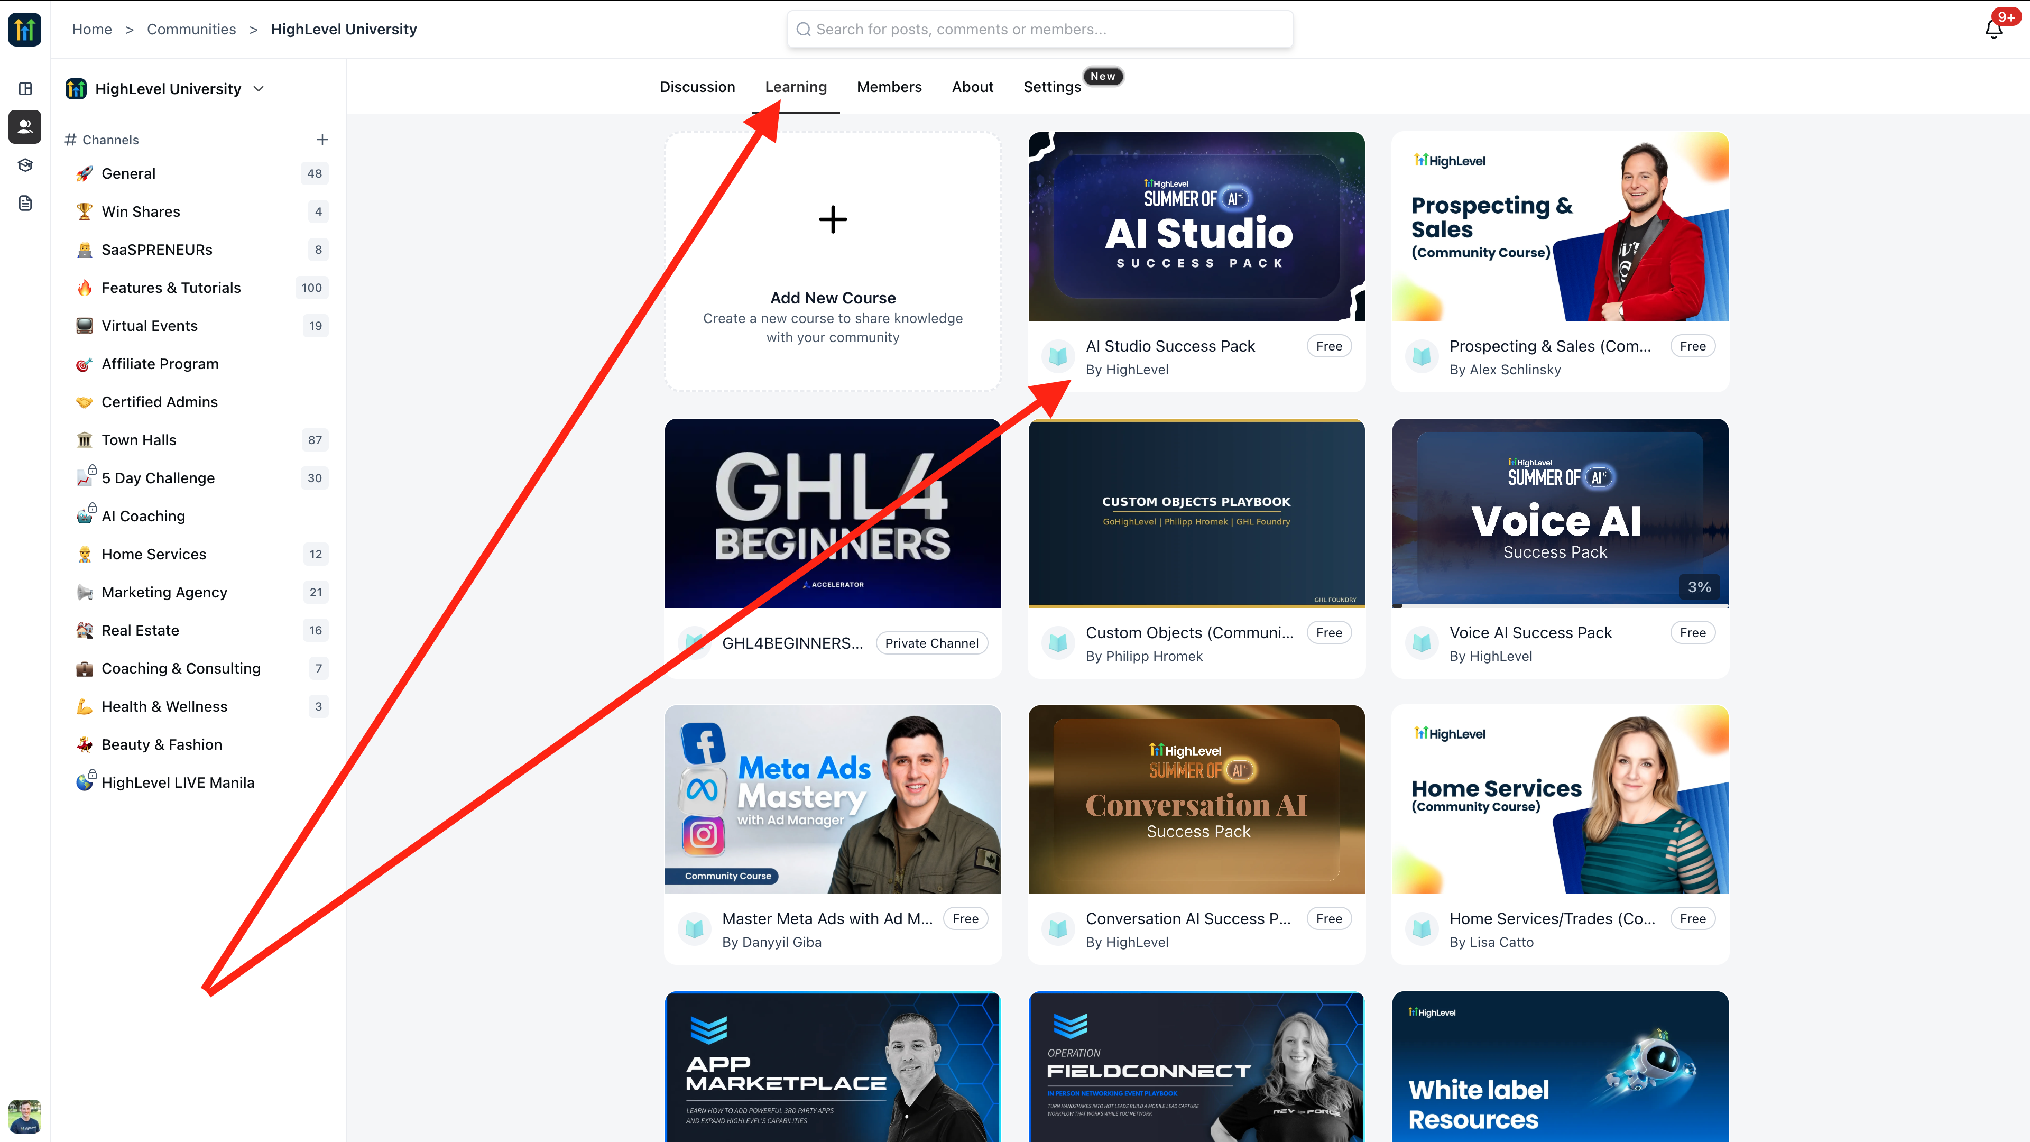Click the plus icon in Add New Course

click(833, 219)
